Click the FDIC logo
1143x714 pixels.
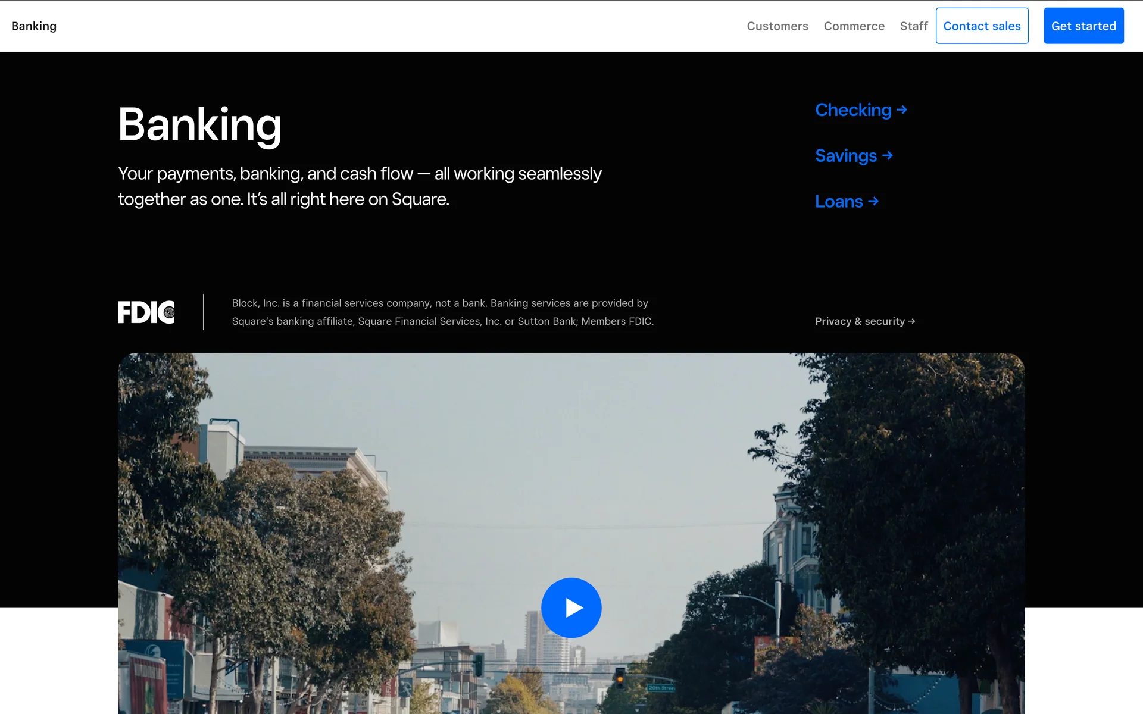(146, 312)
